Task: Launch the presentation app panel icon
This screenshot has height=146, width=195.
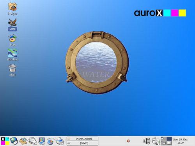Action: [41, 141]
